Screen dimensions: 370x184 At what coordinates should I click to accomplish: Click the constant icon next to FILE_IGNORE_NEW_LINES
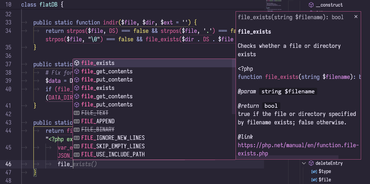[77, 138]
